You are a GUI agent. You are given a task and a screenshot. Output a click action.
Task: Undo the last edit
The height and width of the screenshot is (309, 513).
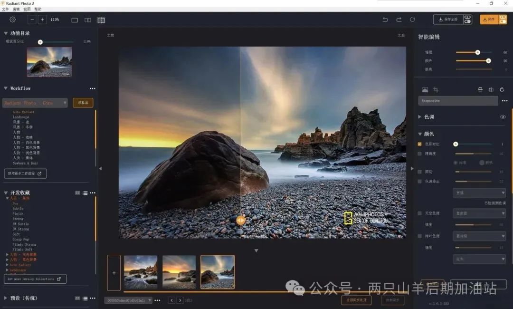385,19
